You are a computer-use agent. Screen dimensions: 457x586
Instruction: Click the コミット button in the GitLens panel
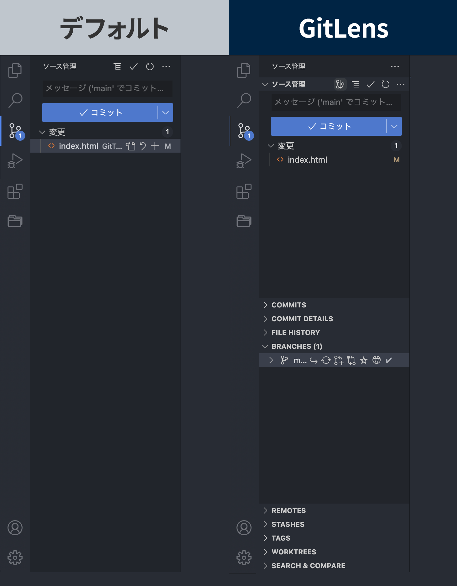point(329,126)
